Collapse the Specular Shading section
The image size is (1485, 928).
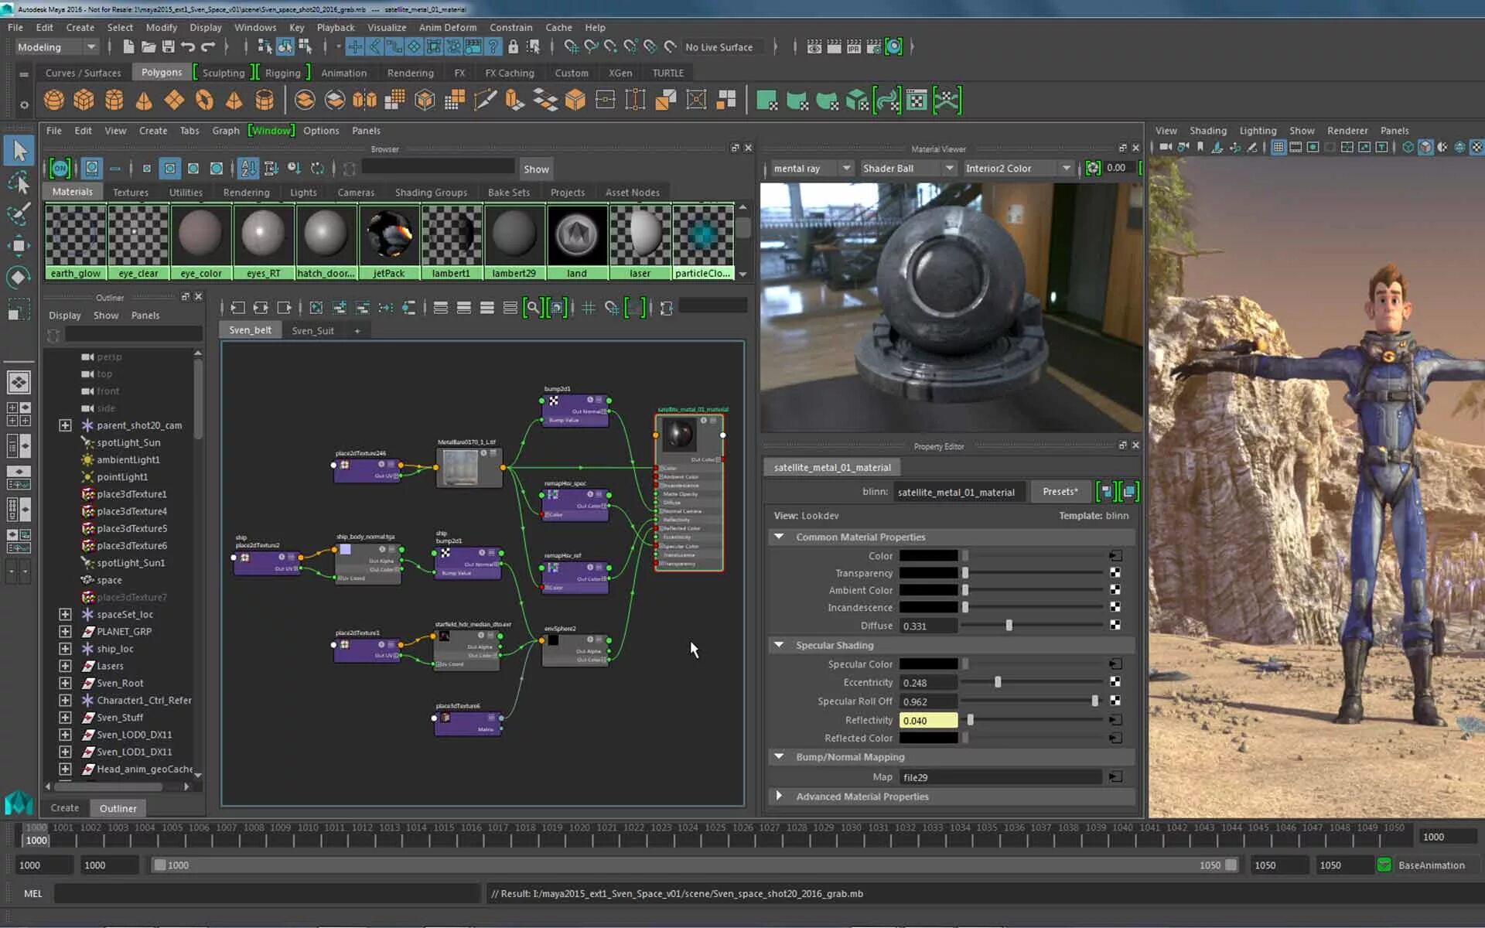click(780, 644)
